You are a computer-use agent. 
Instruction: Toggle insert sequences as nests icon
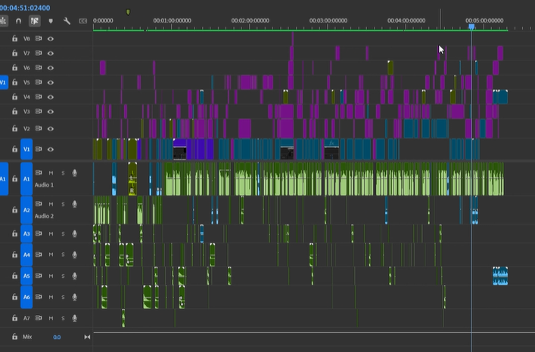coord(3,21)
